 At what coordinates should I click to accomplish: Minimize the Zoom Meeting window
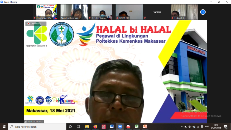click(x=211, y=2)
